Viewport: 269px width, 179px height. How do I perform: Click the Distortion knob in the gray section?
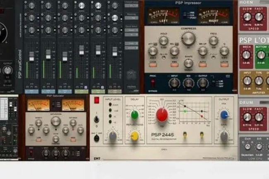point(247,147)
